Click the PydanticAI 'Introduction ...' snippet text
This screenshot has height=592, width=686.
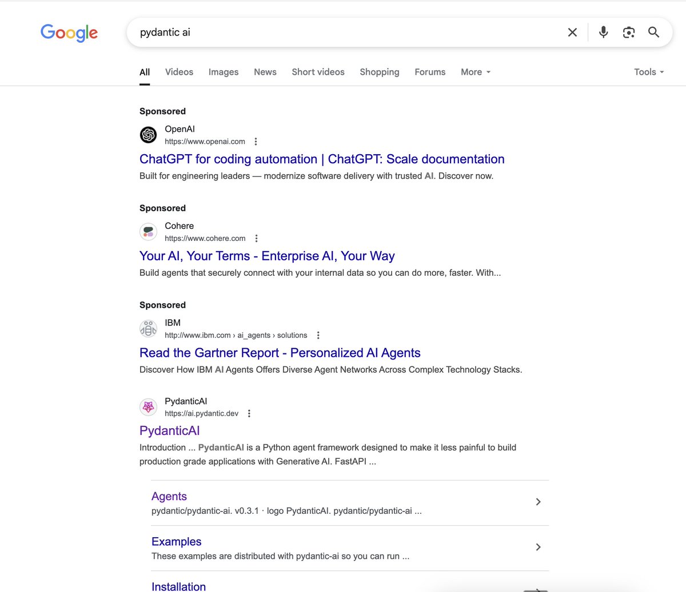328,454
